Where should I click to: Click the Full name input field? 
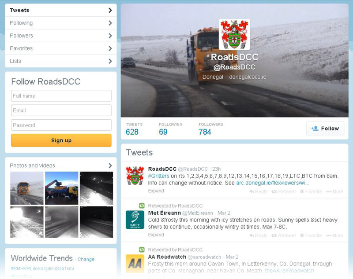(x=61, y=96)
